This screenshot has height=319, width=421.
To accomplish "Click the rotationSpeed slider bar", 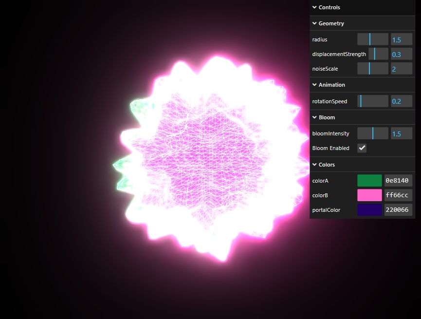I will click(373, 101).
